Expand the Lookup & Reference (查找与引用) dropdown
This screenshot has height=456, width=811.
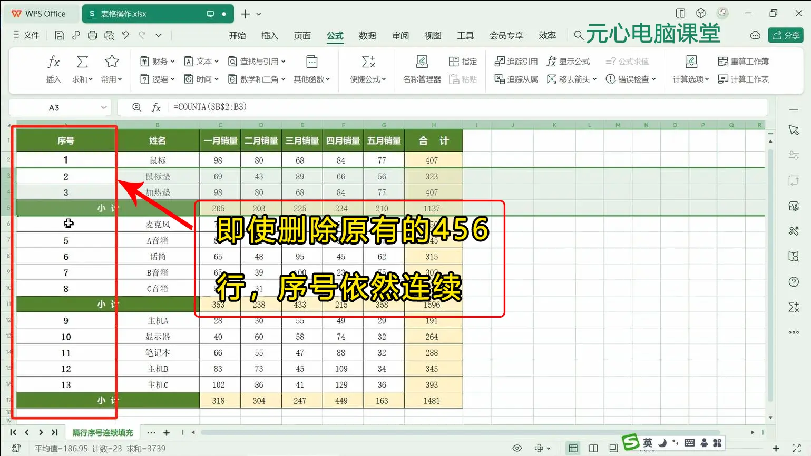(x=257, y=62)
